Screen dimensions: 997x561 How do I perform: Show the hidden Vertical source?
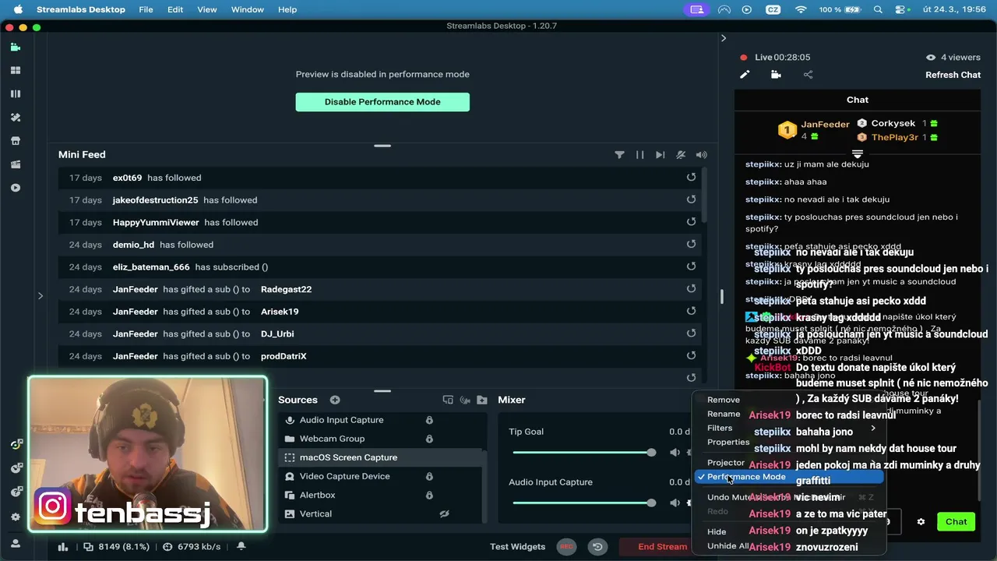click(x=445, y=514)
